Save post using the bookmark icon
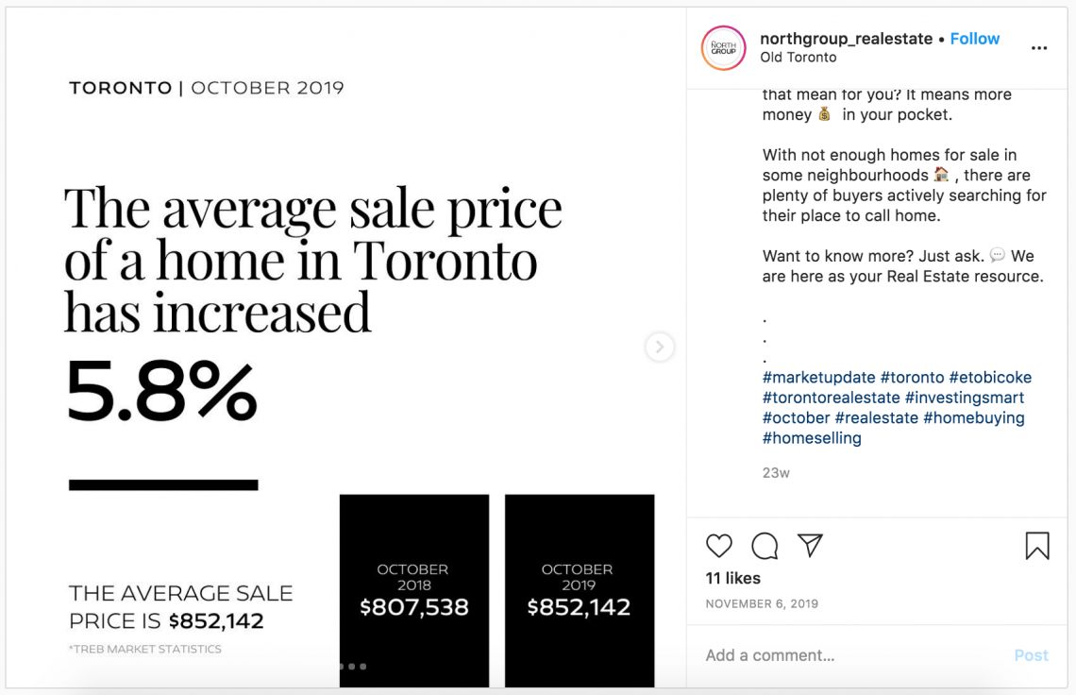The height and width of the screenshot is (695, 1076). click(x=1037, y=546)
